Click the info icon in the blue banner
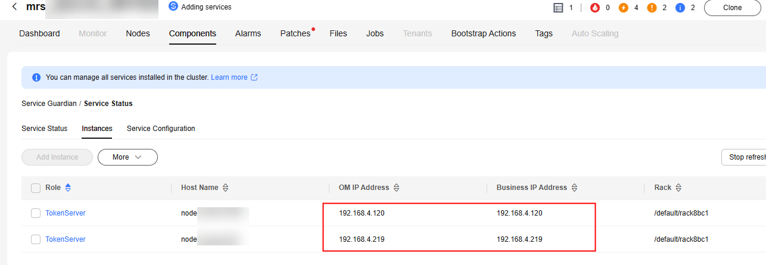 tap(36, 77)
